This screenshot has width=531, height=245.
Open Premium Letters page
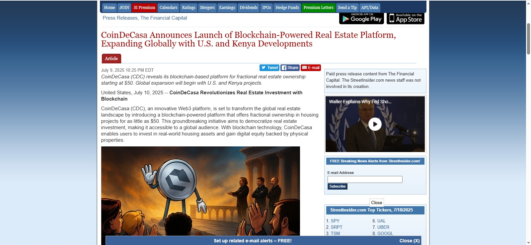(318, 8)
